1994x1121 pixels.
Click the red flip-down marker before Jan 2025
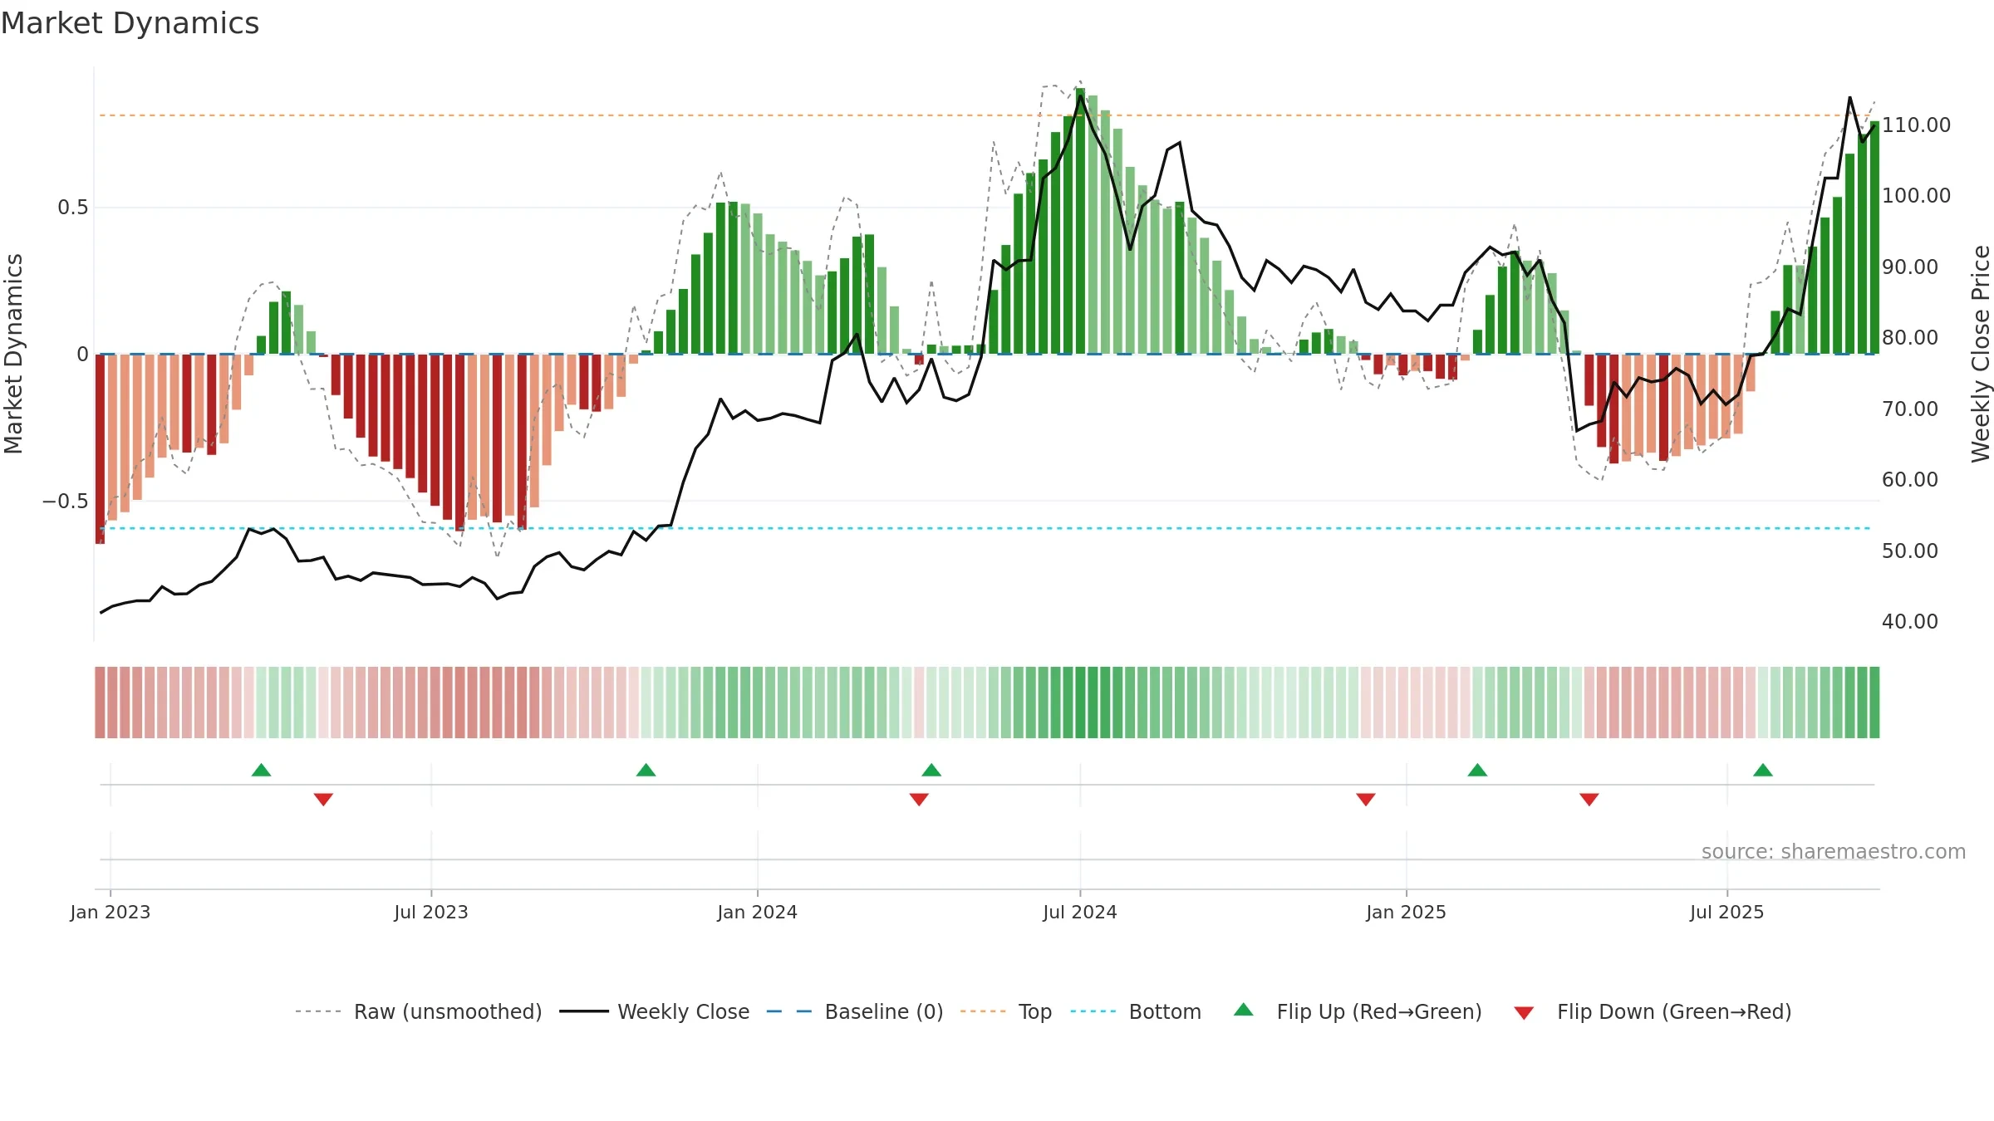(x=1366, y=800)
